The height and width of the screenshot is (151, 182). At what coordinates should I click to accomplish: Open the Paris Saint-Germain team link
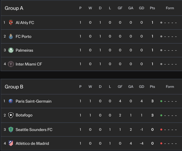[x=33, y=101]
